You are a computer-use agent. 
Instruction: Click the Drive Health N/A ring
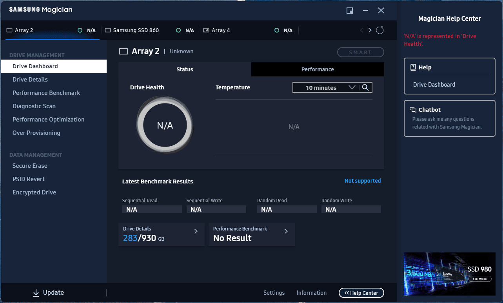[x=165, y=125]
